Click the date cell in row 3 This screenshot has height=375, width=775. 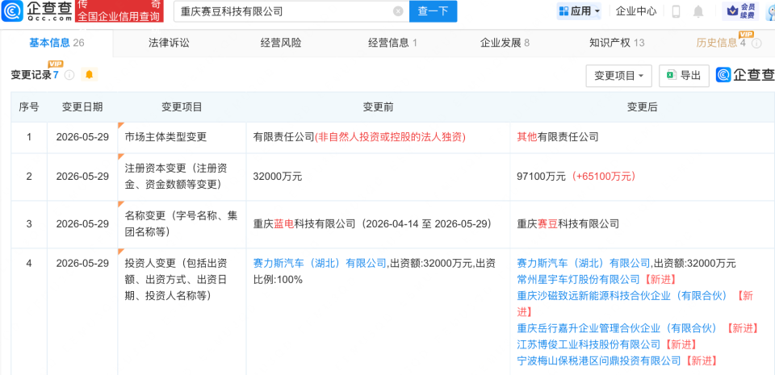click(82, 224)
